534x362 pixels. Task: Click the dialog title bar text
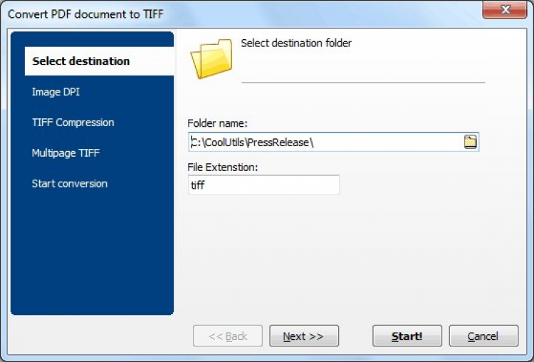point(85,11)
